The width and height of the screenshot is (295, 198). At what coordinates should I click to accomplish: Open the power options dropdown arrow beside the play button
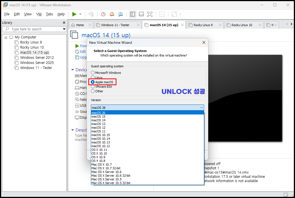click(80, 14)
